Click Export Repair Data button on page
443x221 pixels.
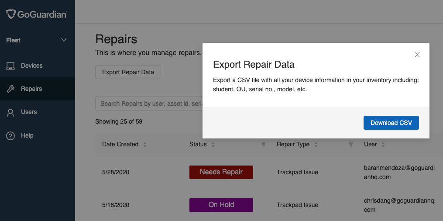tap(128, 72)
